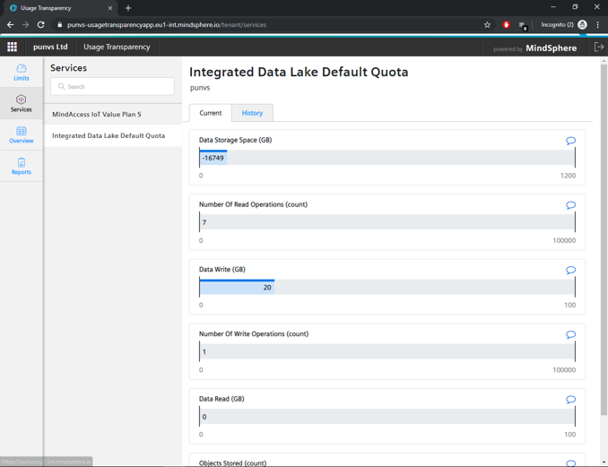Screen dimensions: 608x467
Task: Click the MindSphere logo text
Action: click(x=551, y=48)
